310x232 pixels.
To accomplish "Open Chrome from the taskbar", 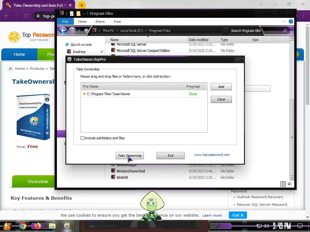I will (x=22, y=226).
